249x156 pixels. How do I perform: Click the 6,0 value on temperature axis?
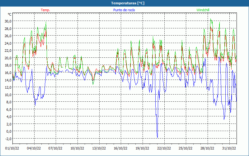click(9, 110)
